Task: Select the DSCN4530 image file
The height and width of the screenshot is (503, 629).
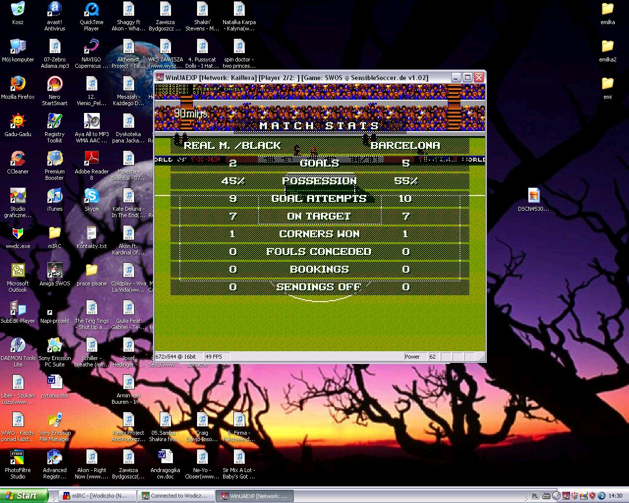Action: pos(534,196)
